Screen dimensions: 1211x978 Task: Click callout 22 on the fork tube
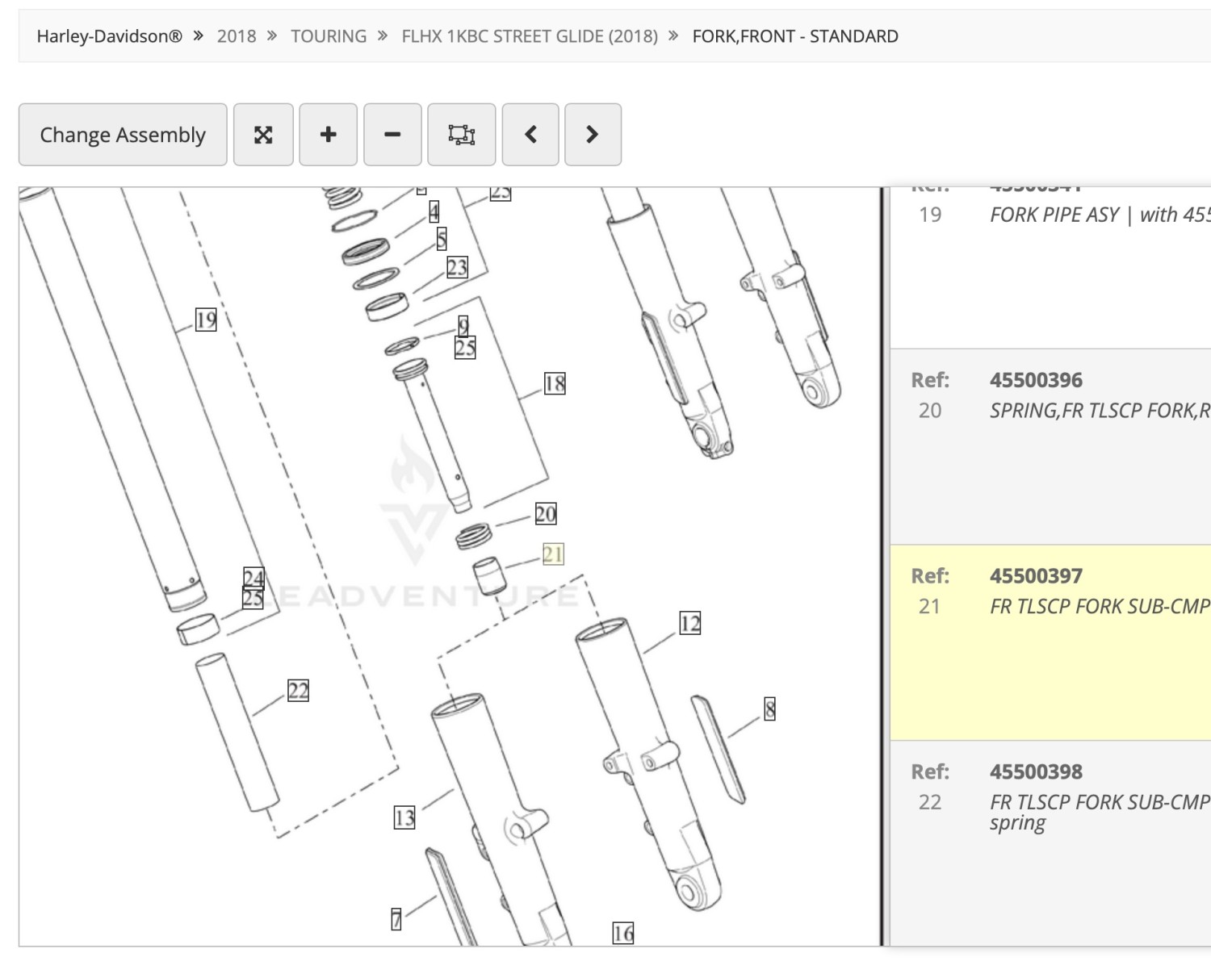tap(298, 691)
